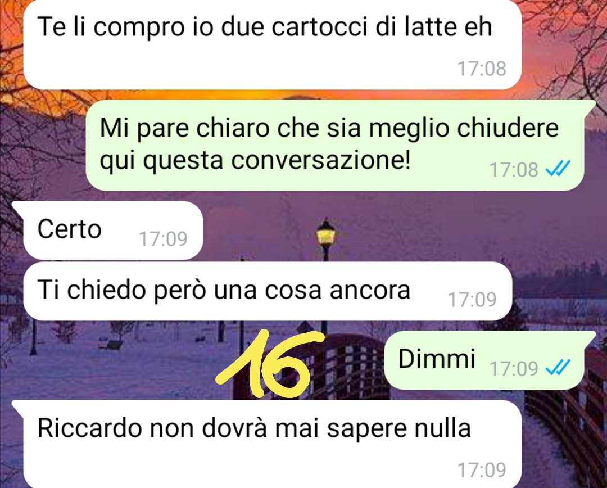Tap the word 'conversazione!' in the green bubble
This screenshot has width=607, height=488.
point(320,160)
